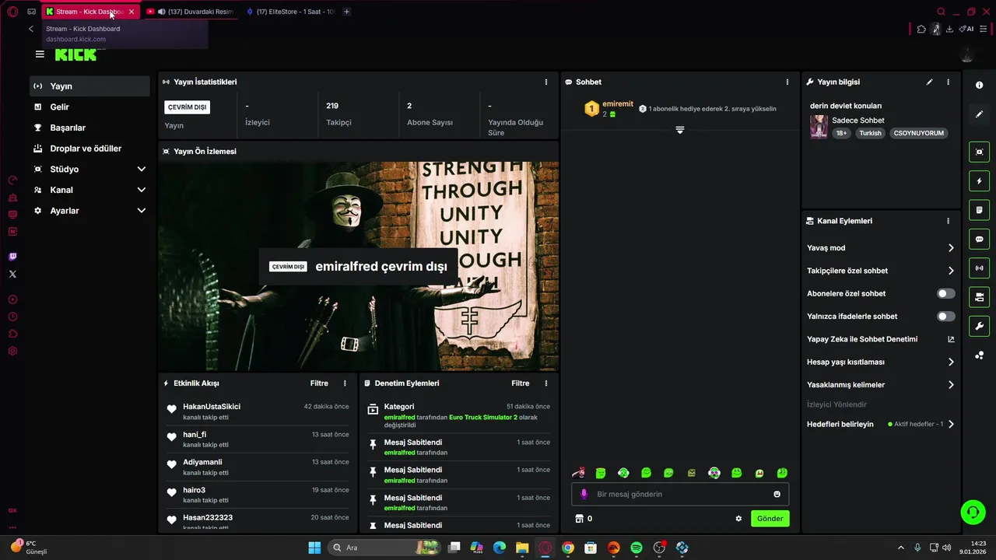The height and width of the screenshot is (560, 996).
Task: Click the three-circles icon in right toolbar
Action: tap(979, 355)
